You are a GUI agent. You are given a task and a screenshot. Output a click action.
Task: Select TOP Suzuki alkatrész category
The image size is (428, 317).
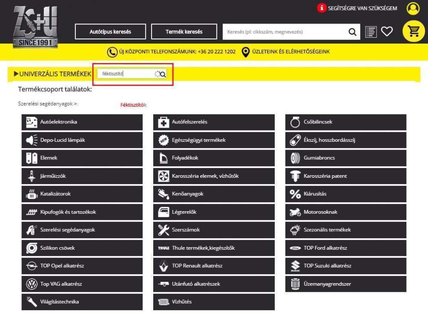pos(345,266)
